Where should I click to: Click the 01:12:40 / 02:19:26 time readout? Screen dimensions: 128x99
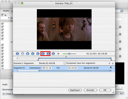click(x=97, y=54)
